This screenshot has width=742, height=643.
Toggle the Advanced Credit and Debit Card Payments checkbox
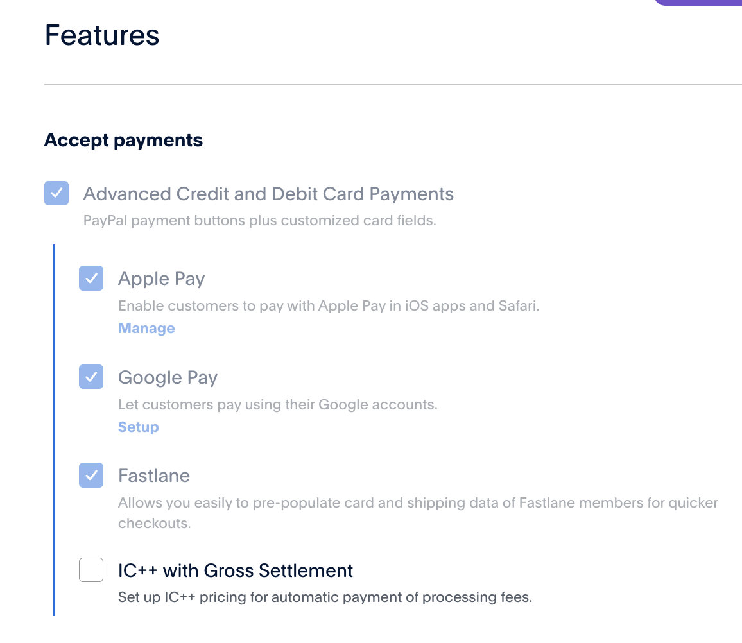point(56,193)
